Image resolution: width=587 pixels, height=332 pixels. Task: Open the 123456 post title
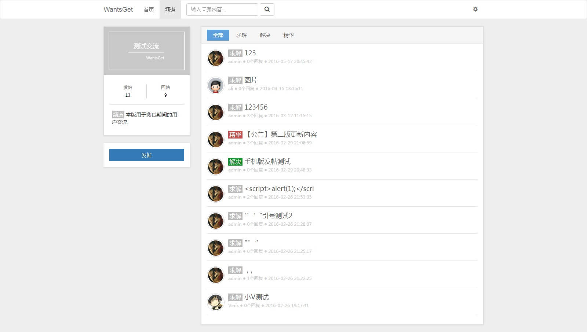[x=256, y=107]
